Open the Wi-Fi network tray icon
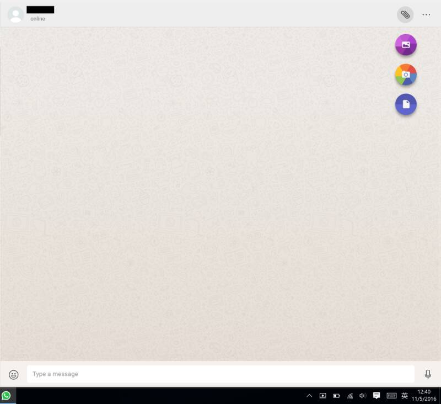 point(350,396)
